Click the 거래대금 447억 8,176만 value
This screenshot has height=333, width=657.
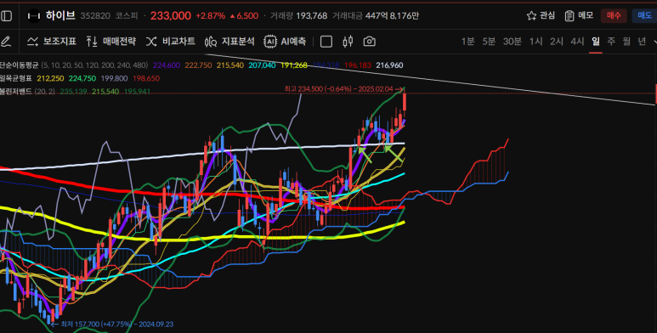click(x=392, y=16)
